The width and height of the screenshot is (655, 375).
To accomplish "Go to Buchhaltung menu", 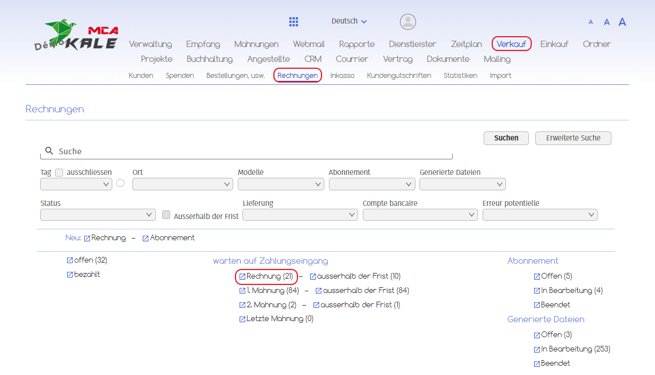I will pyautogui.click(x=210, y=59).
